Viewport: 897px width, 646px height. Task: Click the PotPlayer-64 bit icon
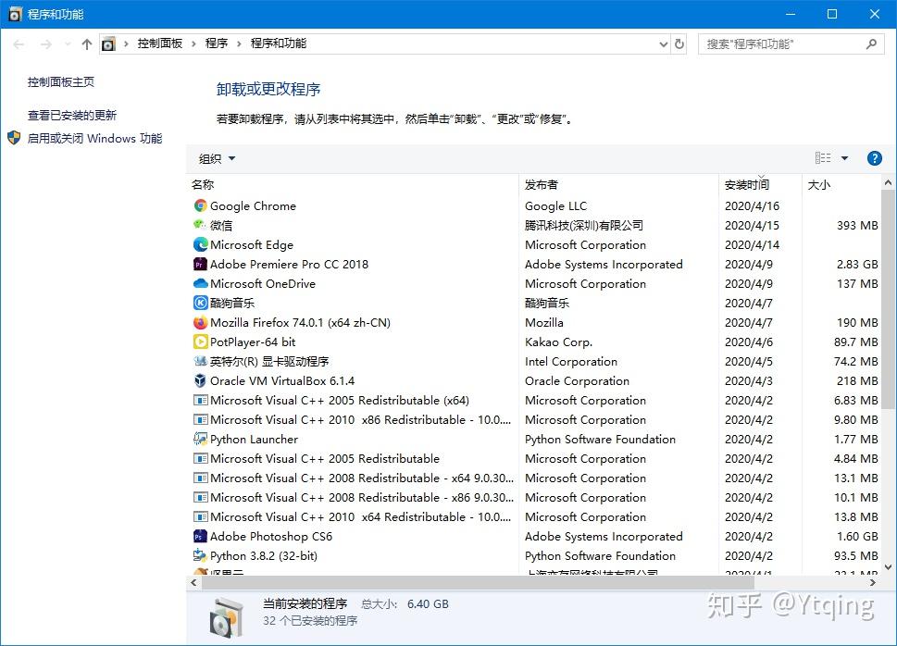200,342
